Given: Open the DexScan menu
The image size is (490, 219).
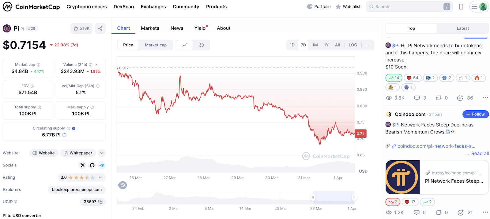Looking at the screenshot, I should point(124,6).
